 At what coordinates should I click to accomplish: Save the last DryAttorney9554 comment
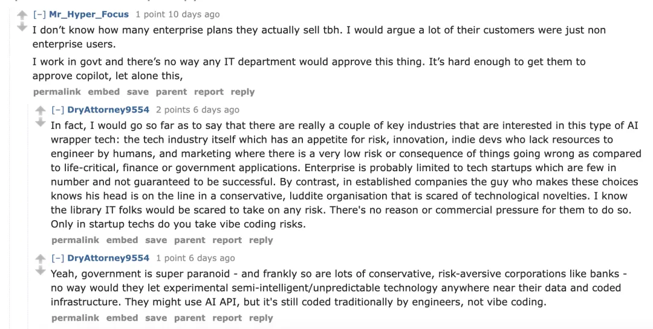coord(156,318)
